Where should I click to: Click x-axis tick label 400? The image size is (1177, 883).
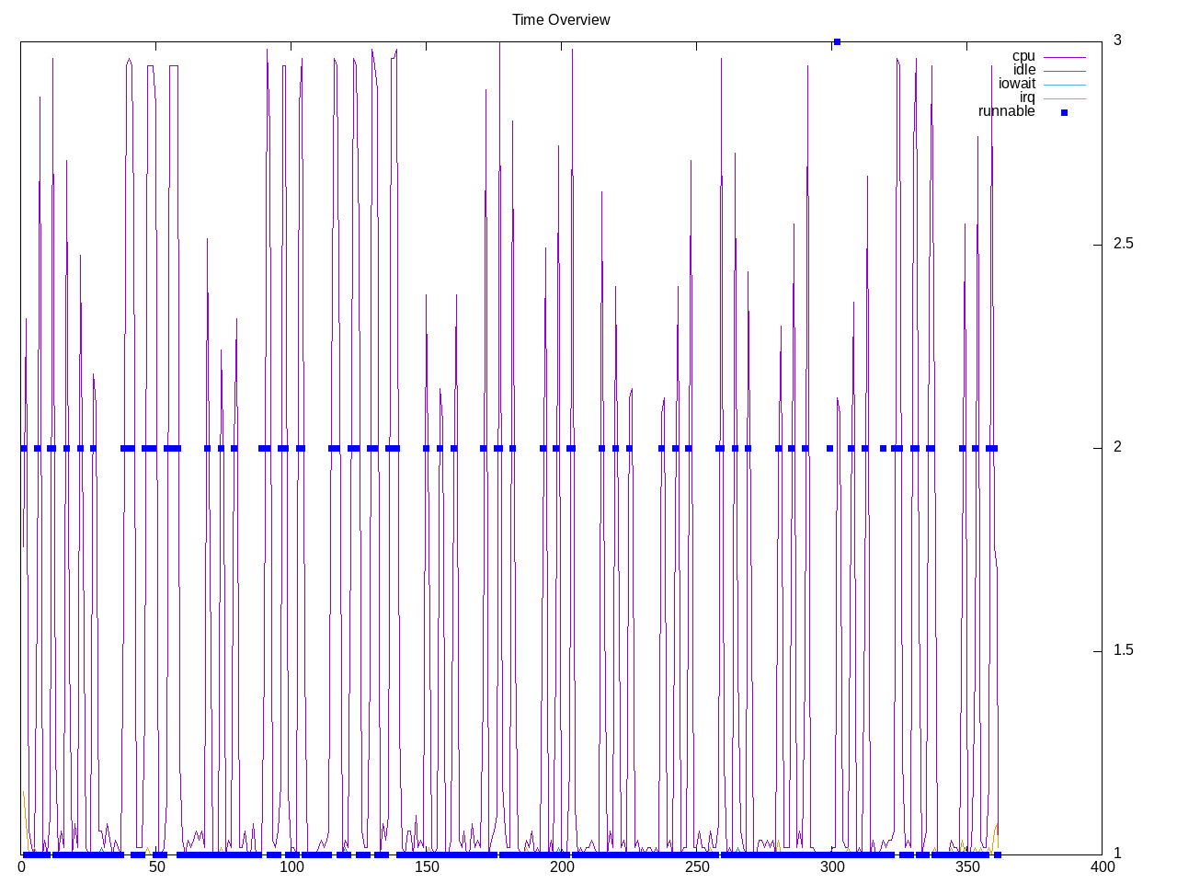(x=1102, y=866)
